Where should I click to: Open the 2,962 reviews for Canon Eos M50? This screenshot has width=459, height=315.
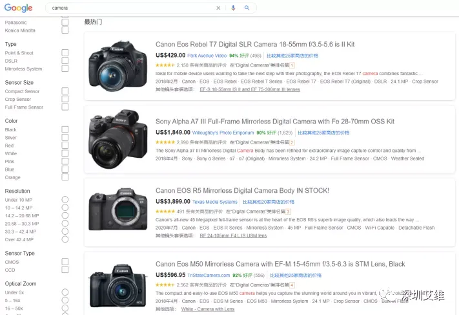pyautogui.click(x=201, y=285)
